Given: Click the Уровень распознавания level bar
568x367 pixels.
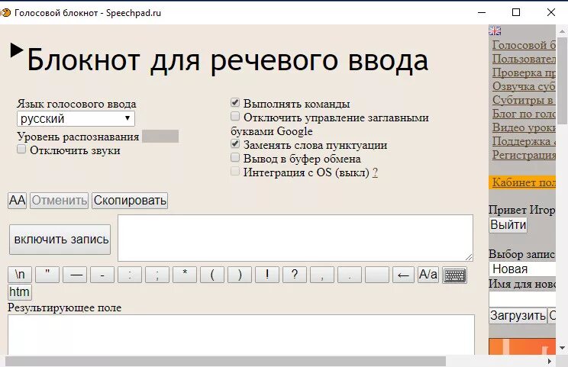Looking at the screenshot, I should [160, 137].
